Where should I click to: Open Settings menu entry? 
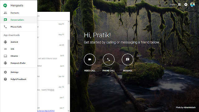(19, 72)
